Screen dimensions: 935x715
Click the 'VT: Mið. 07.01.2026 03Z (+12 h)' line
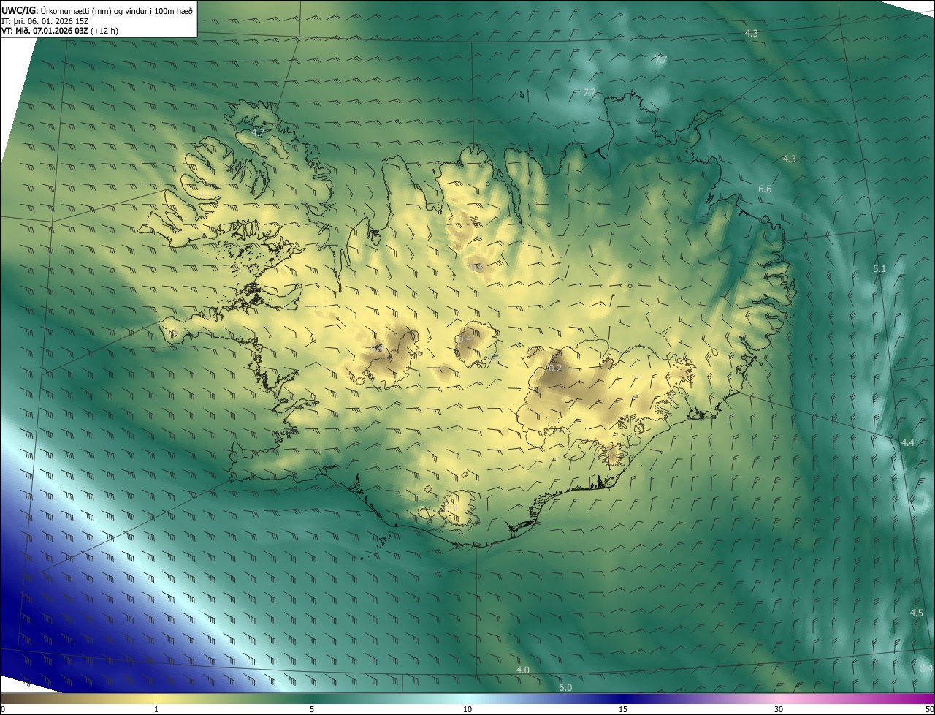(x=61, y=31)
